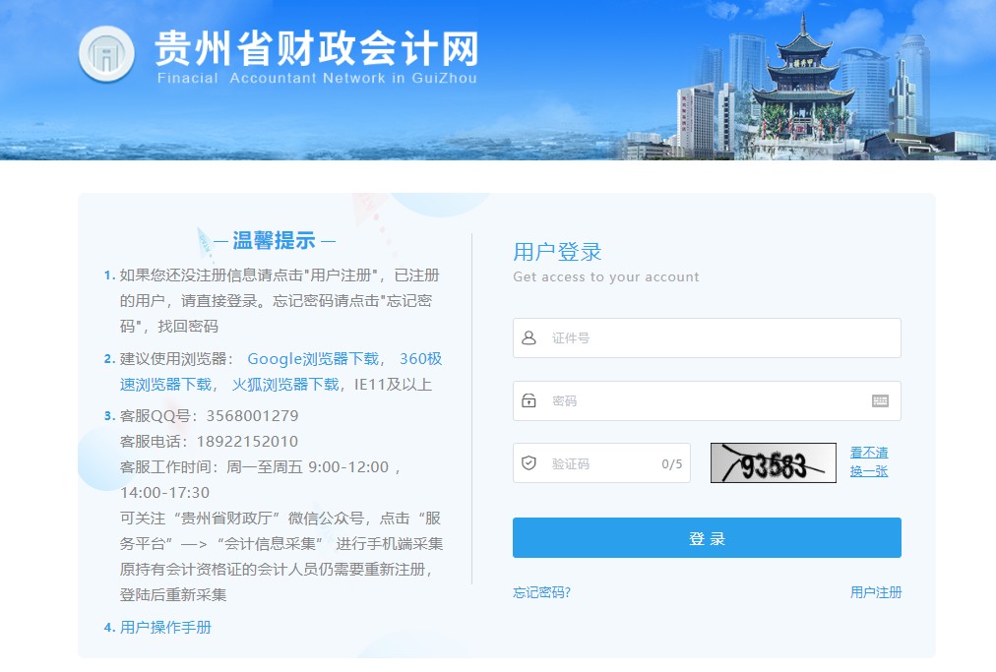Click the lock icon in the password field
Screen dimensions: 996x672
(529, 400)
